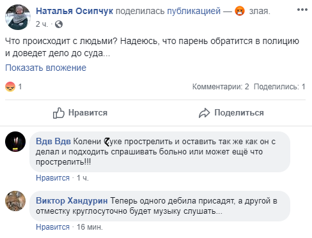The image size is (312, 238).
Task: Open the Наталья Осипчук profile link
Action: (x=74, y=11)
